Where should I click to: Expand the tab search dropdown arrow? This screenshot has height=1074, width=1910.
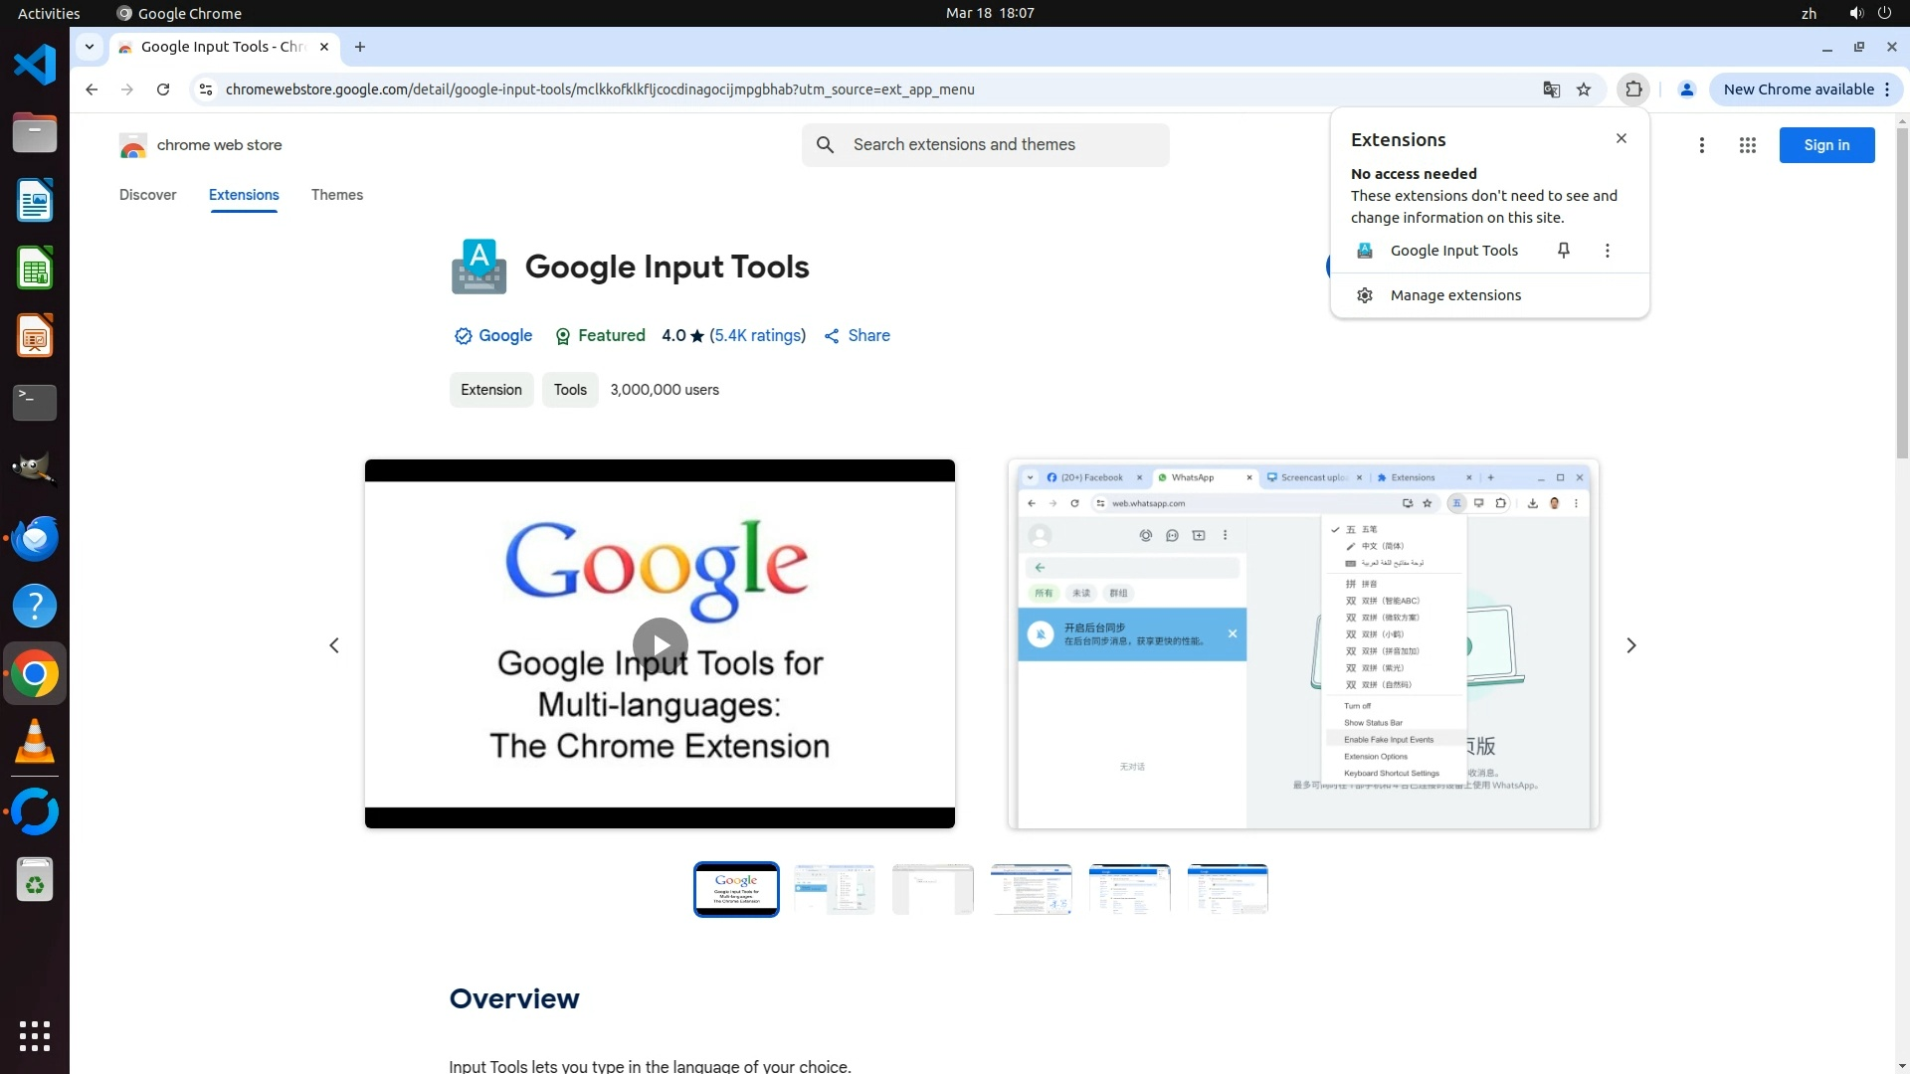(90, 47)
